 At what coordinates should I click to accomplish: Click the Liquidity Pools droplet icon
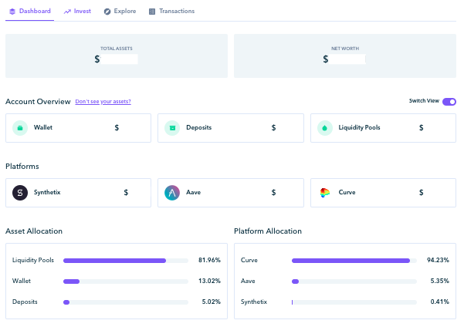click(x=324, y=128)
